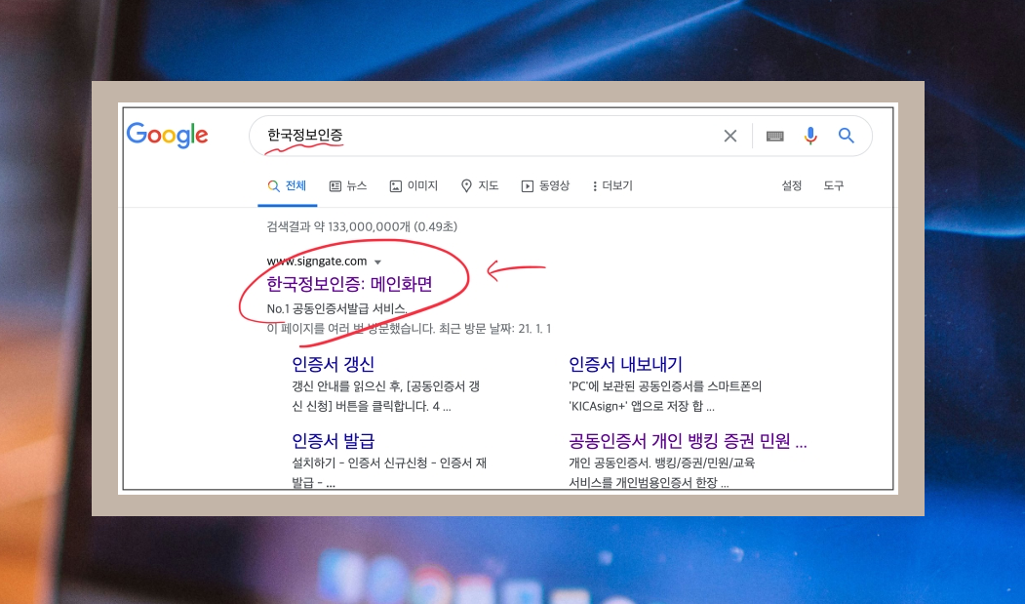Select the 전체 tab
This screenshot has height=604, width=1025.
[288, 185]
